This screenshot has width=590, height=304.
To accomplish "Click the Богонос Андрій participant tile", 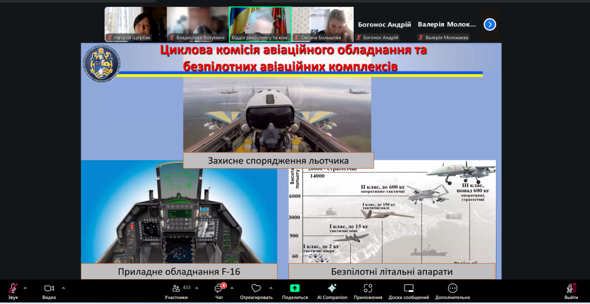I will coord(385,25).
